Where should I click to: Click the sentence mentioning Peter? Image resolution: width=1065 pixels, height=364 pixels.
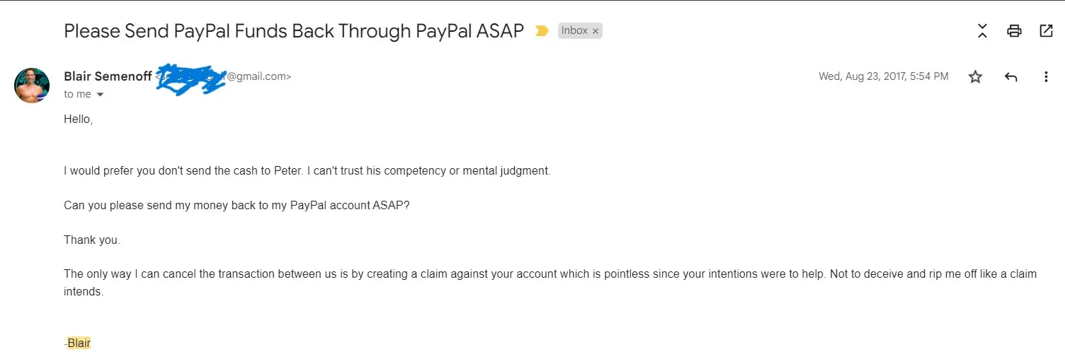(307, 171)
